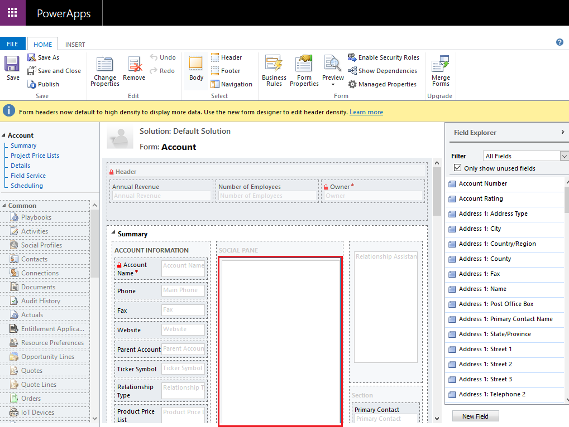The height and width of the screenshot is (427, 569).
Task: Open the FILE tab
Action: (x=12, y=44)
